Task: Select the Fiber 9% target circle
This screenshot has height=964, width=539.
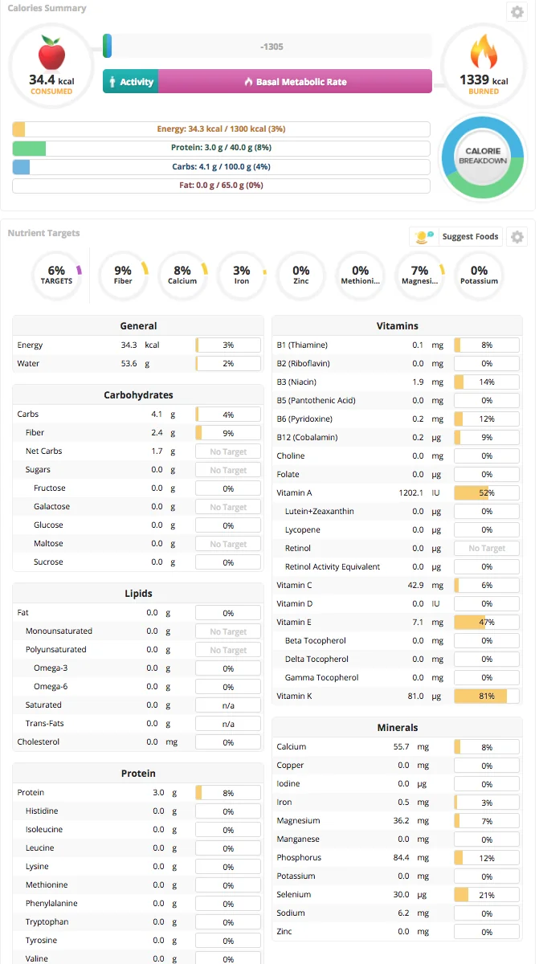Action: [123, 275]
